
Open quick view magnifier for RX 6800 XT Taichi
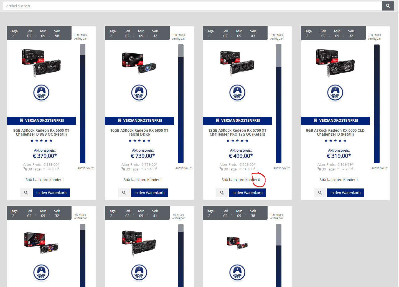pos(124,193)
